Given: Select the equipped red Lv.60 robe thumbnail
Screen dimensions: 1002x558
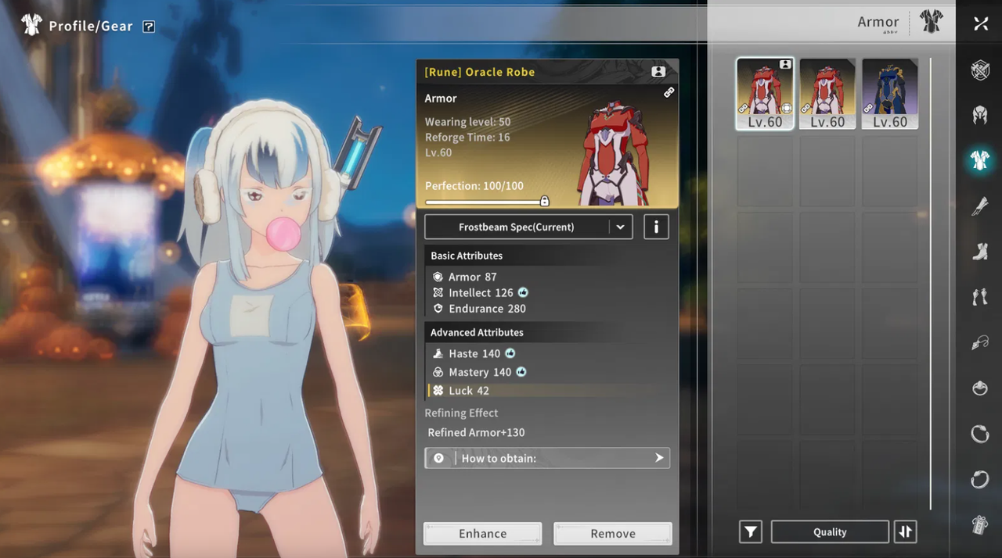Looking at the screenshot, I should pyautogui.click(x=765, y=94).
